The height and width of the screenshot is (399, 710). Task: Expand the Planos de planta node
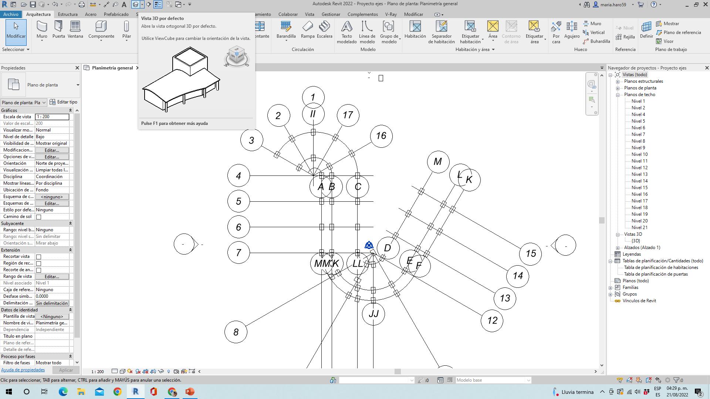tap(618, 88)
